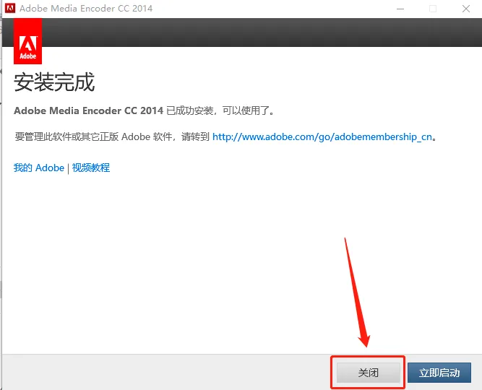Minimize the installer window
The image size is (482, 390).
coord(400,9)
